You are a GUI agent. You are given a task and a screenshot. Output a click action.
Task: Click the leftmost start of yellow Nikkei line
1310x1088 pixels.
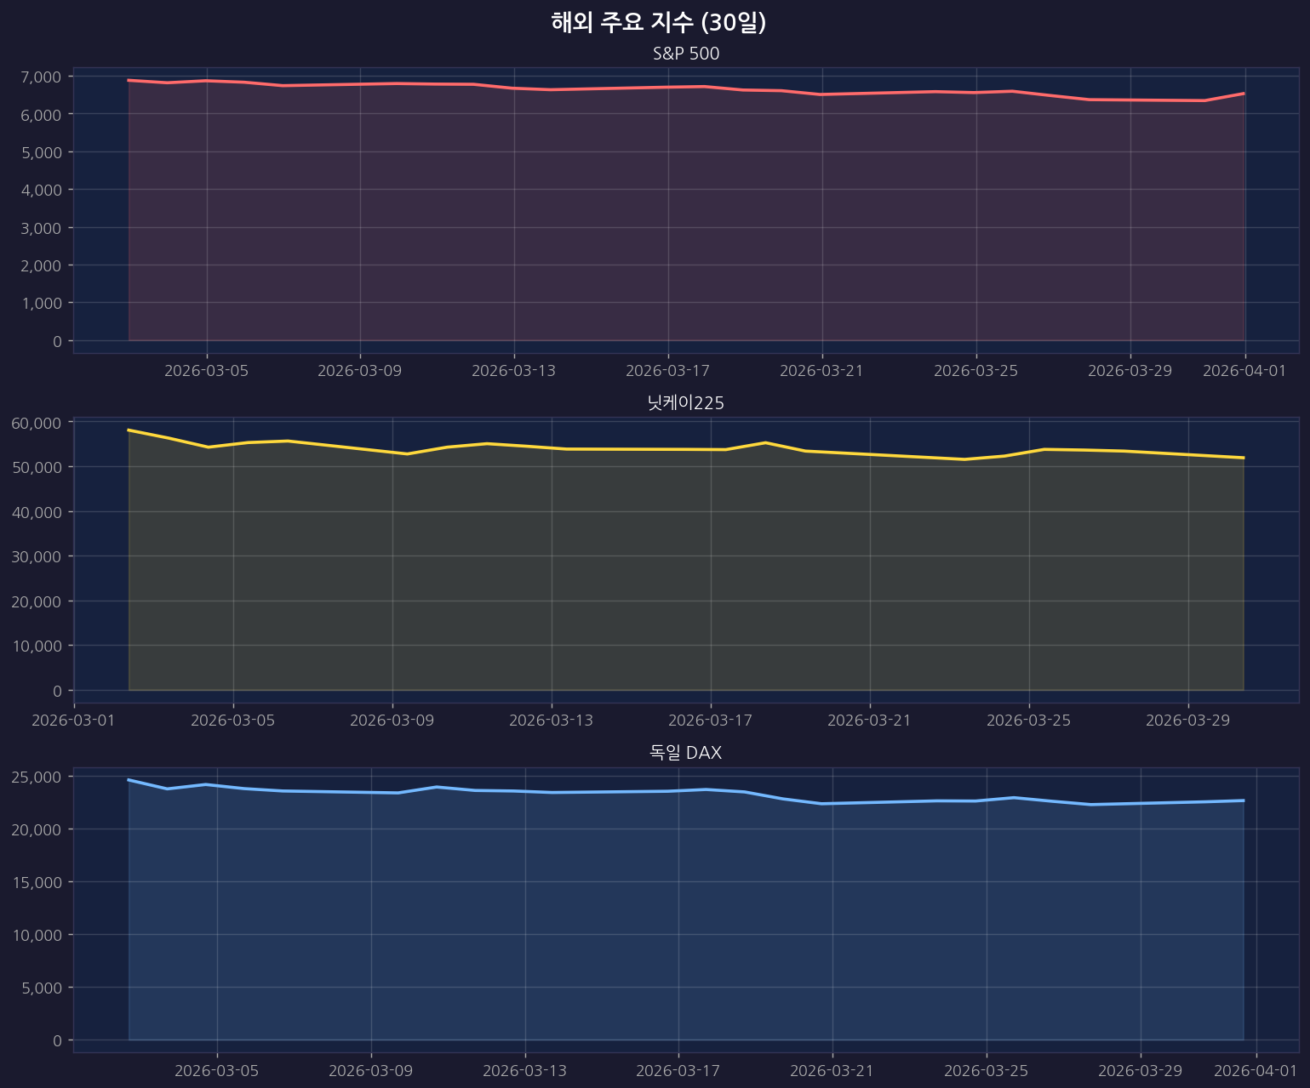click(129, 430)
